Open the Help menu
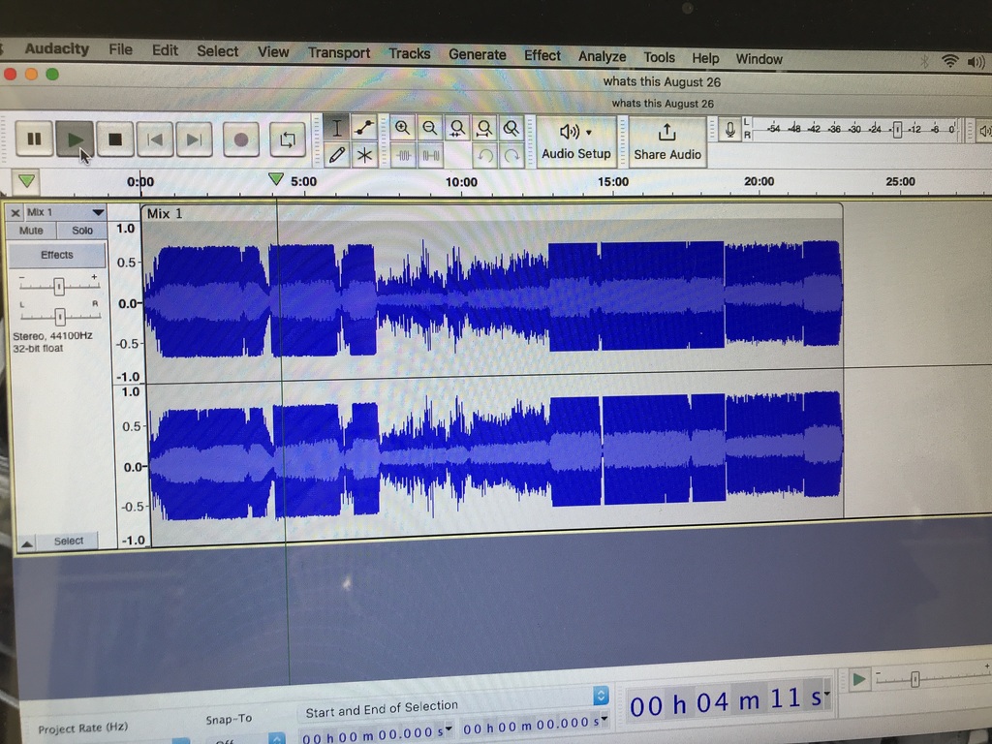 click(705, 58)
